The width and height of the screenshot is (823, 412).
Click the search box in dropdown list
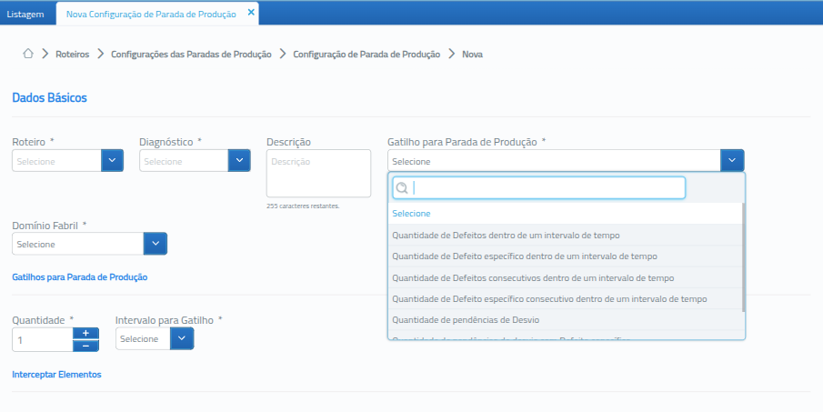point(538,188)
